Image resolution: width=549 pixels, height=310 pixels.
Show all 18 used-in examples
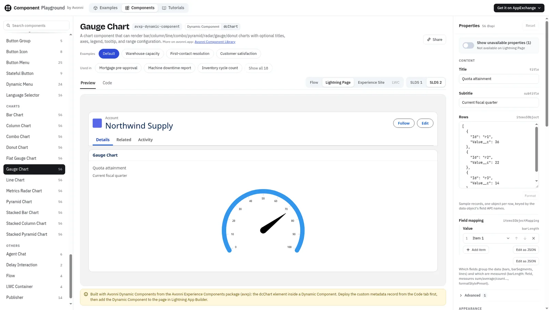(258, 68)
